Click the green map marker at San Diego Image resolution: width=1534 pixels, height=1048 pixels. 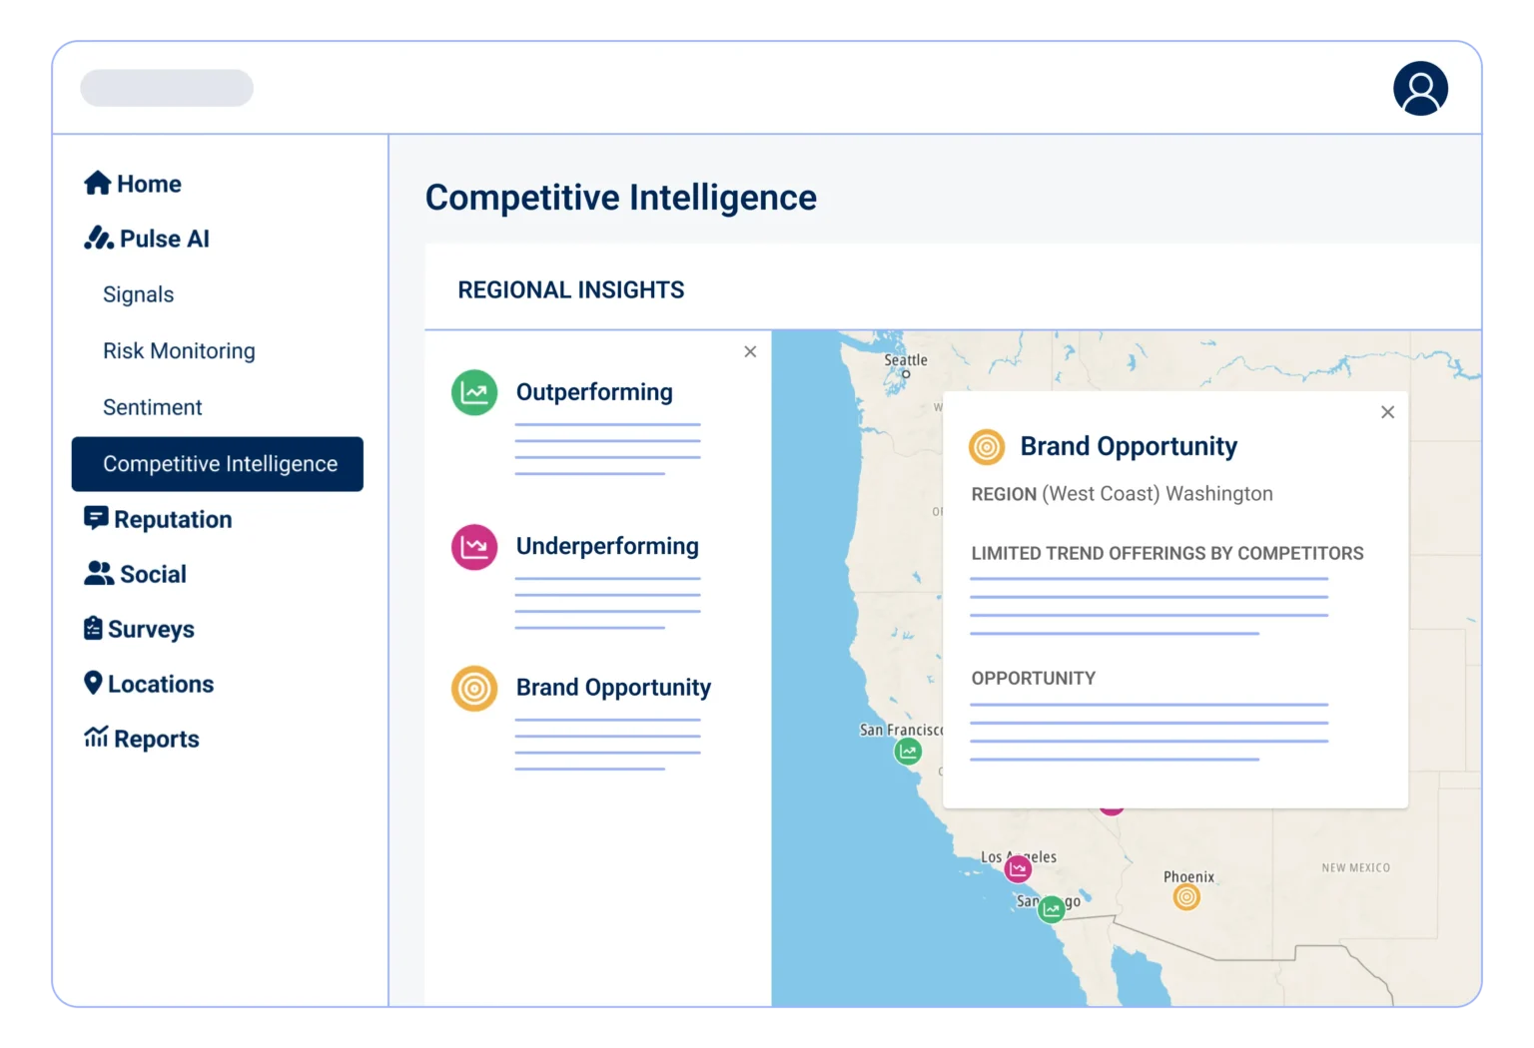tap(1051, 909)
